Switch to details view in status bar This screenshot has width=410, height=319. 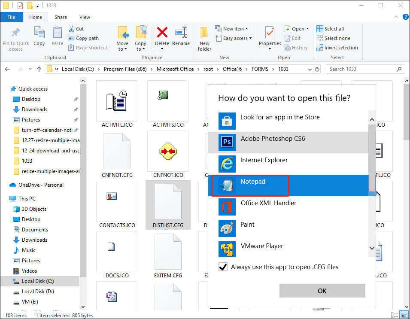click(x=394, y=315)
